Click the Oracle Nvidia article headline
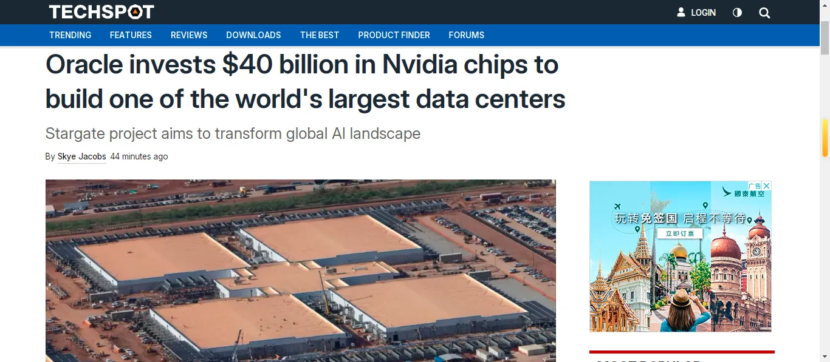 point(305,81)
